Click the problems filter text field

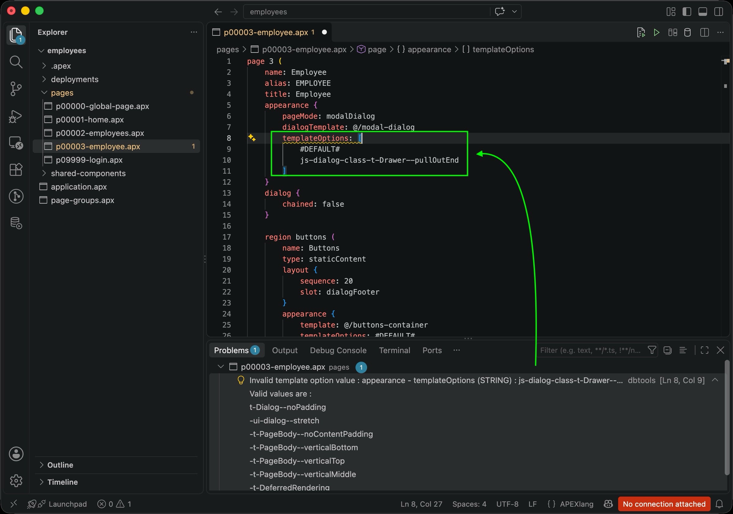tap(590, 350)
